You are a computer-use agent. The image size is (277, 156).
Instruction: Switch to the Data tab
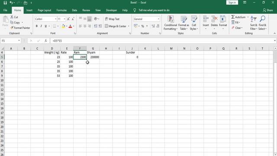point(74,10)
